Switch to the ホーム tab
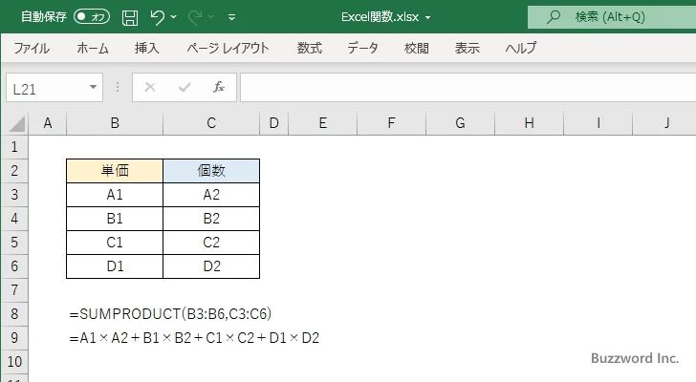 (93, 48)
